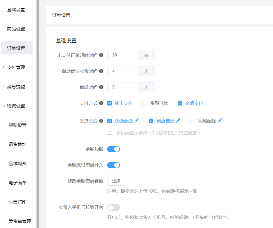Open 商品设置 in the sidebar
This screenshot has width=273, height=228.
coord(16,29)
